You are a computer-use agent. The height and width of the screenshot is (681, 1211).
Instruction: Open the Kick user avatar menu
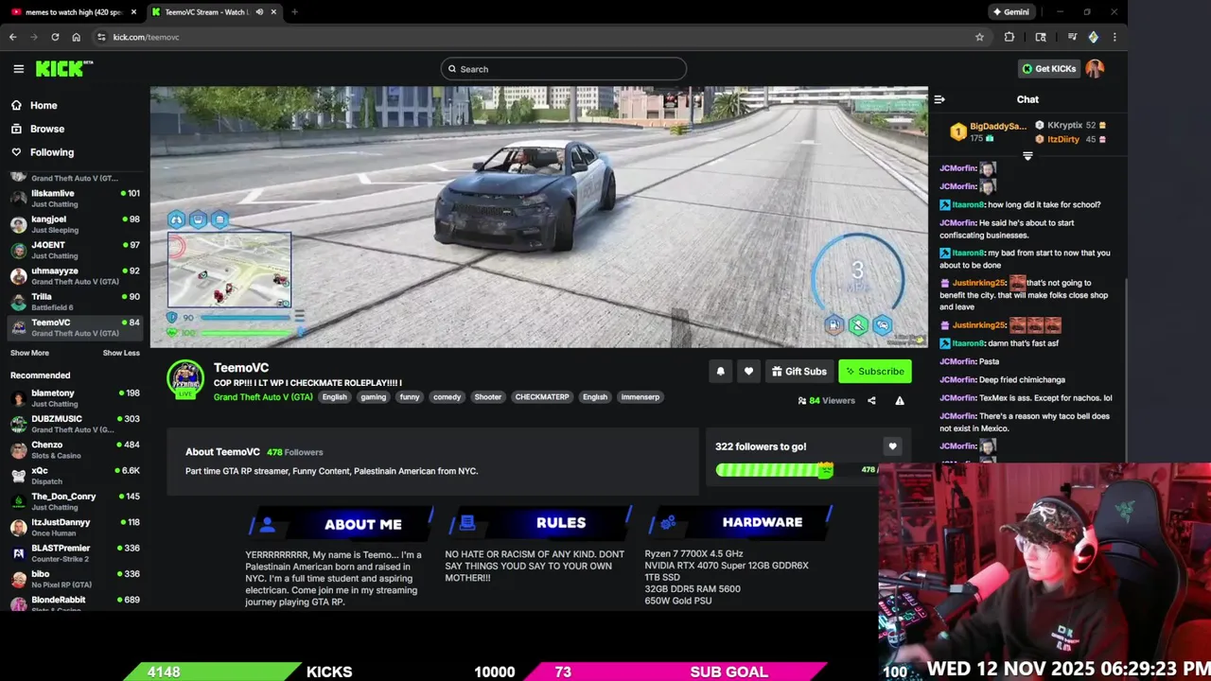1095,68
